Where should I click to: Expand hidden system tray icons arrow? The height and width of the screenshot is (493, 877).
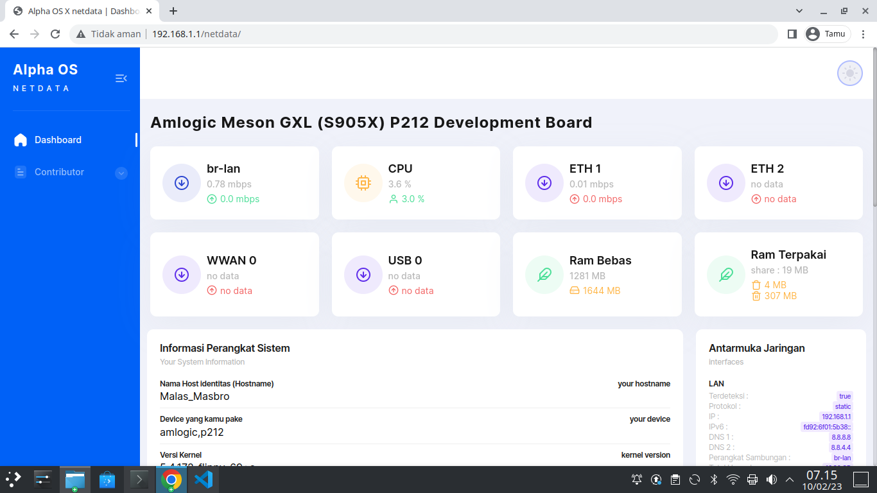[790, 480]
